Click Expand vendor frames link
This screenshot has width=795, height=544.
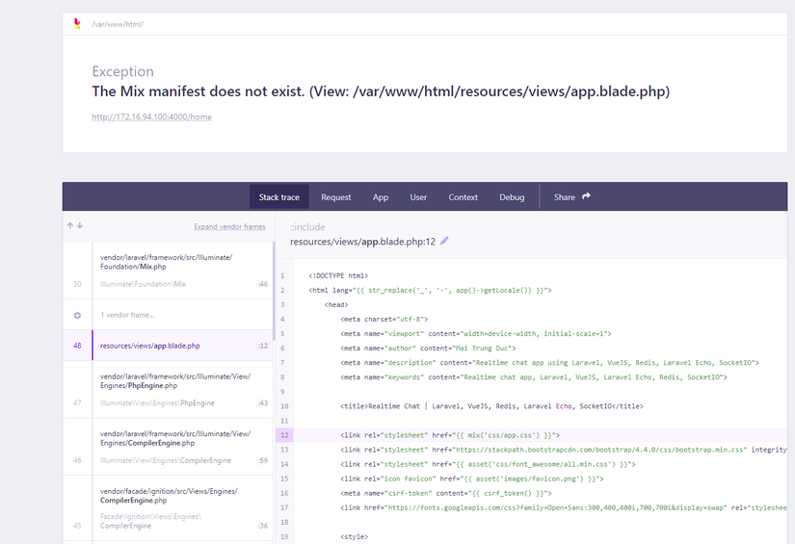[x=229, y=226]
